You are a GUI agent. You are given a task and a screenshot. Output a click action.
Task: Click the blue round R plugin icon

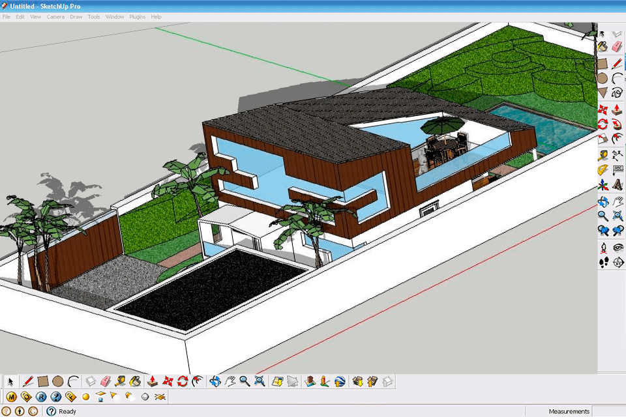tap(41, 397)
